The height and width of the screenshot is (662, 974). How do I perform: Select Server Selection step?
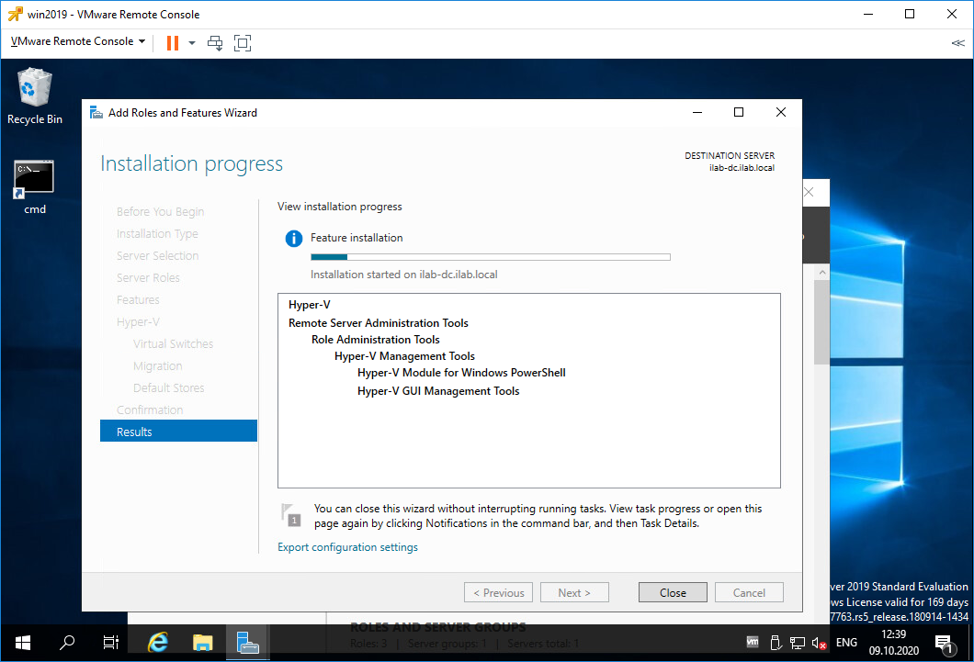pos(158,255)
